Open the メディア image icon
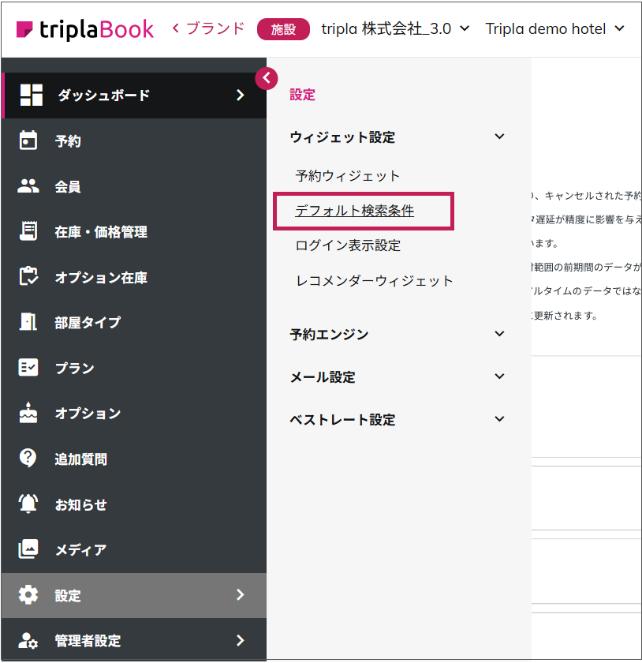The height and width of the screenshot is (663, 642). [28, 549]
